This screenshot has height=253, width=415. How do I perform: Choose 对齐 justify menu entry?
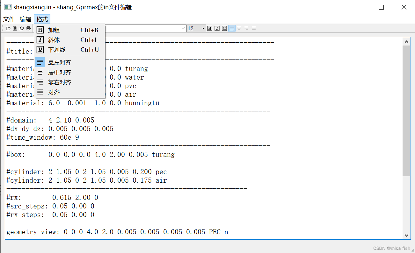(x=69, y=92)
